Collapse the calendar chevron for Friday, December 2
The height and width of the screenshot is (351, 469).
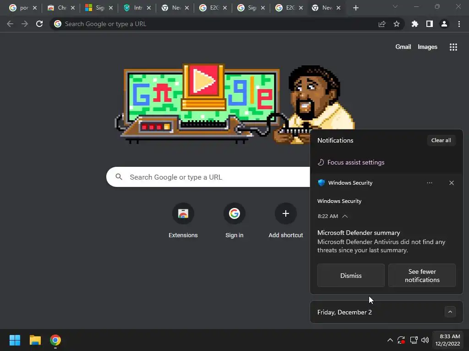point(450,312)
